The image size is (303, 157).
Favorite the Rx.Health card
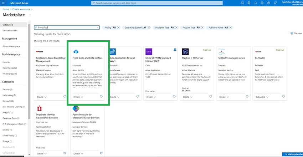coord(283,97)
